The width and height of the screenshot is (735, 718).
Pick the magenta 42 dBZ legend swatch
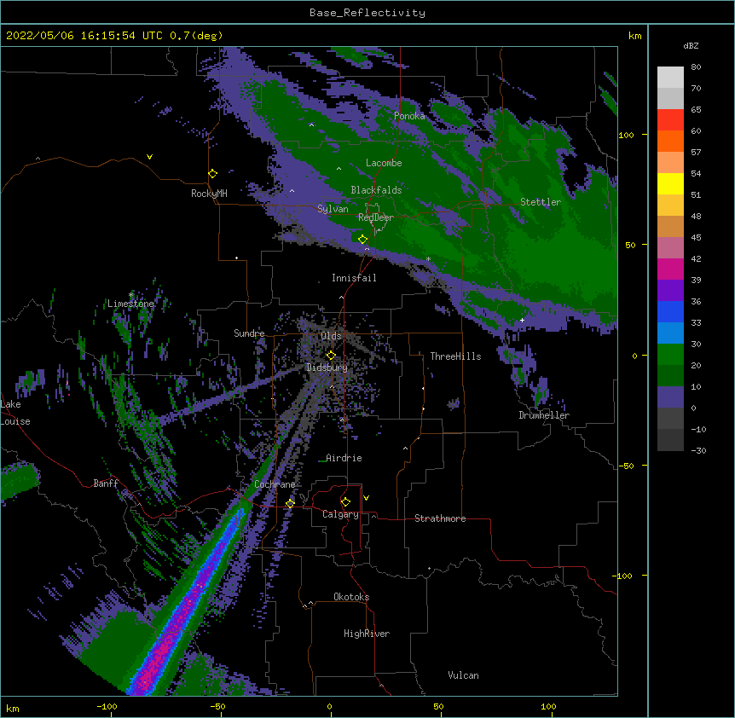click(x=670, y=269)
